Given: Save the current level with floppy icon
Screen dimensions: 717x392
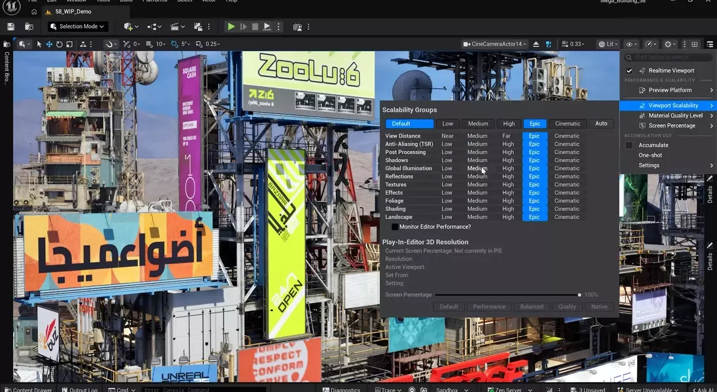Looking at the screenshot, I should 11,27.
